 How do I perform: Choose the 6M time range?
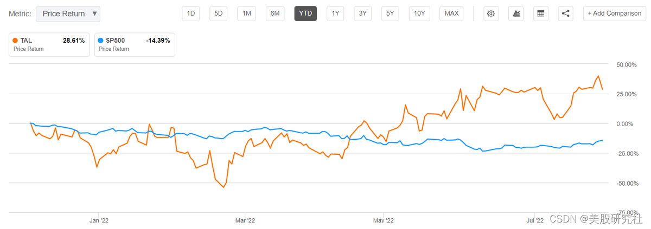(x=275, y=14)
